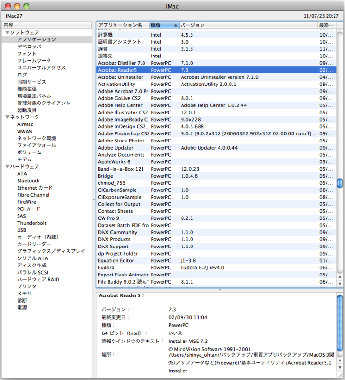
Task: Select モデム in sidebar
Action: [24, 160]
